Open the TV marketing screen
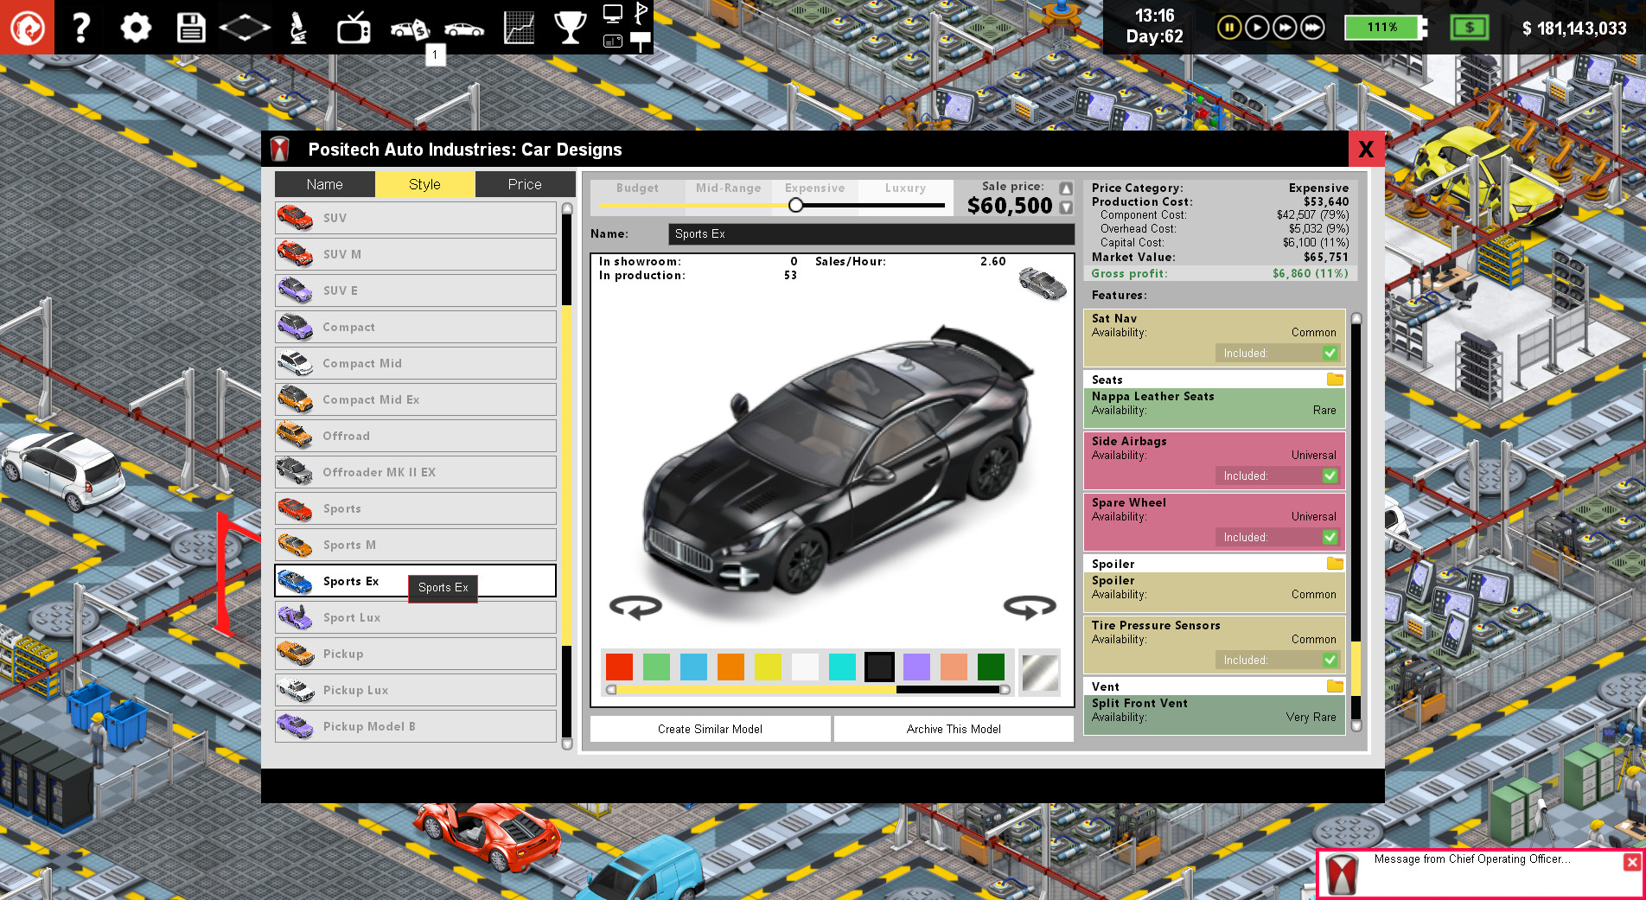1646x900 pixels. [353, 26]
